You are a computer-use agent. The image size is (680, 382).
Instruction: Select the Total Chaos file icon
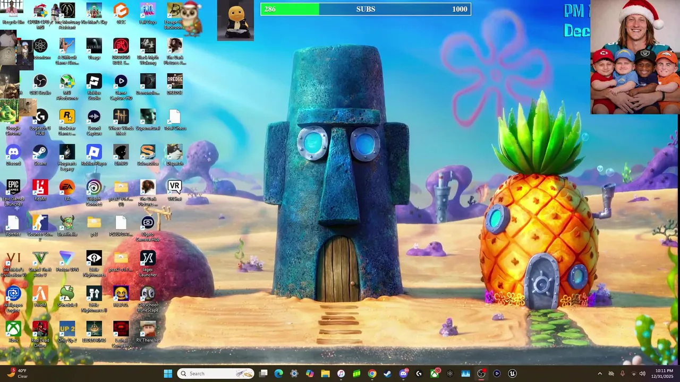pos(175,120)
